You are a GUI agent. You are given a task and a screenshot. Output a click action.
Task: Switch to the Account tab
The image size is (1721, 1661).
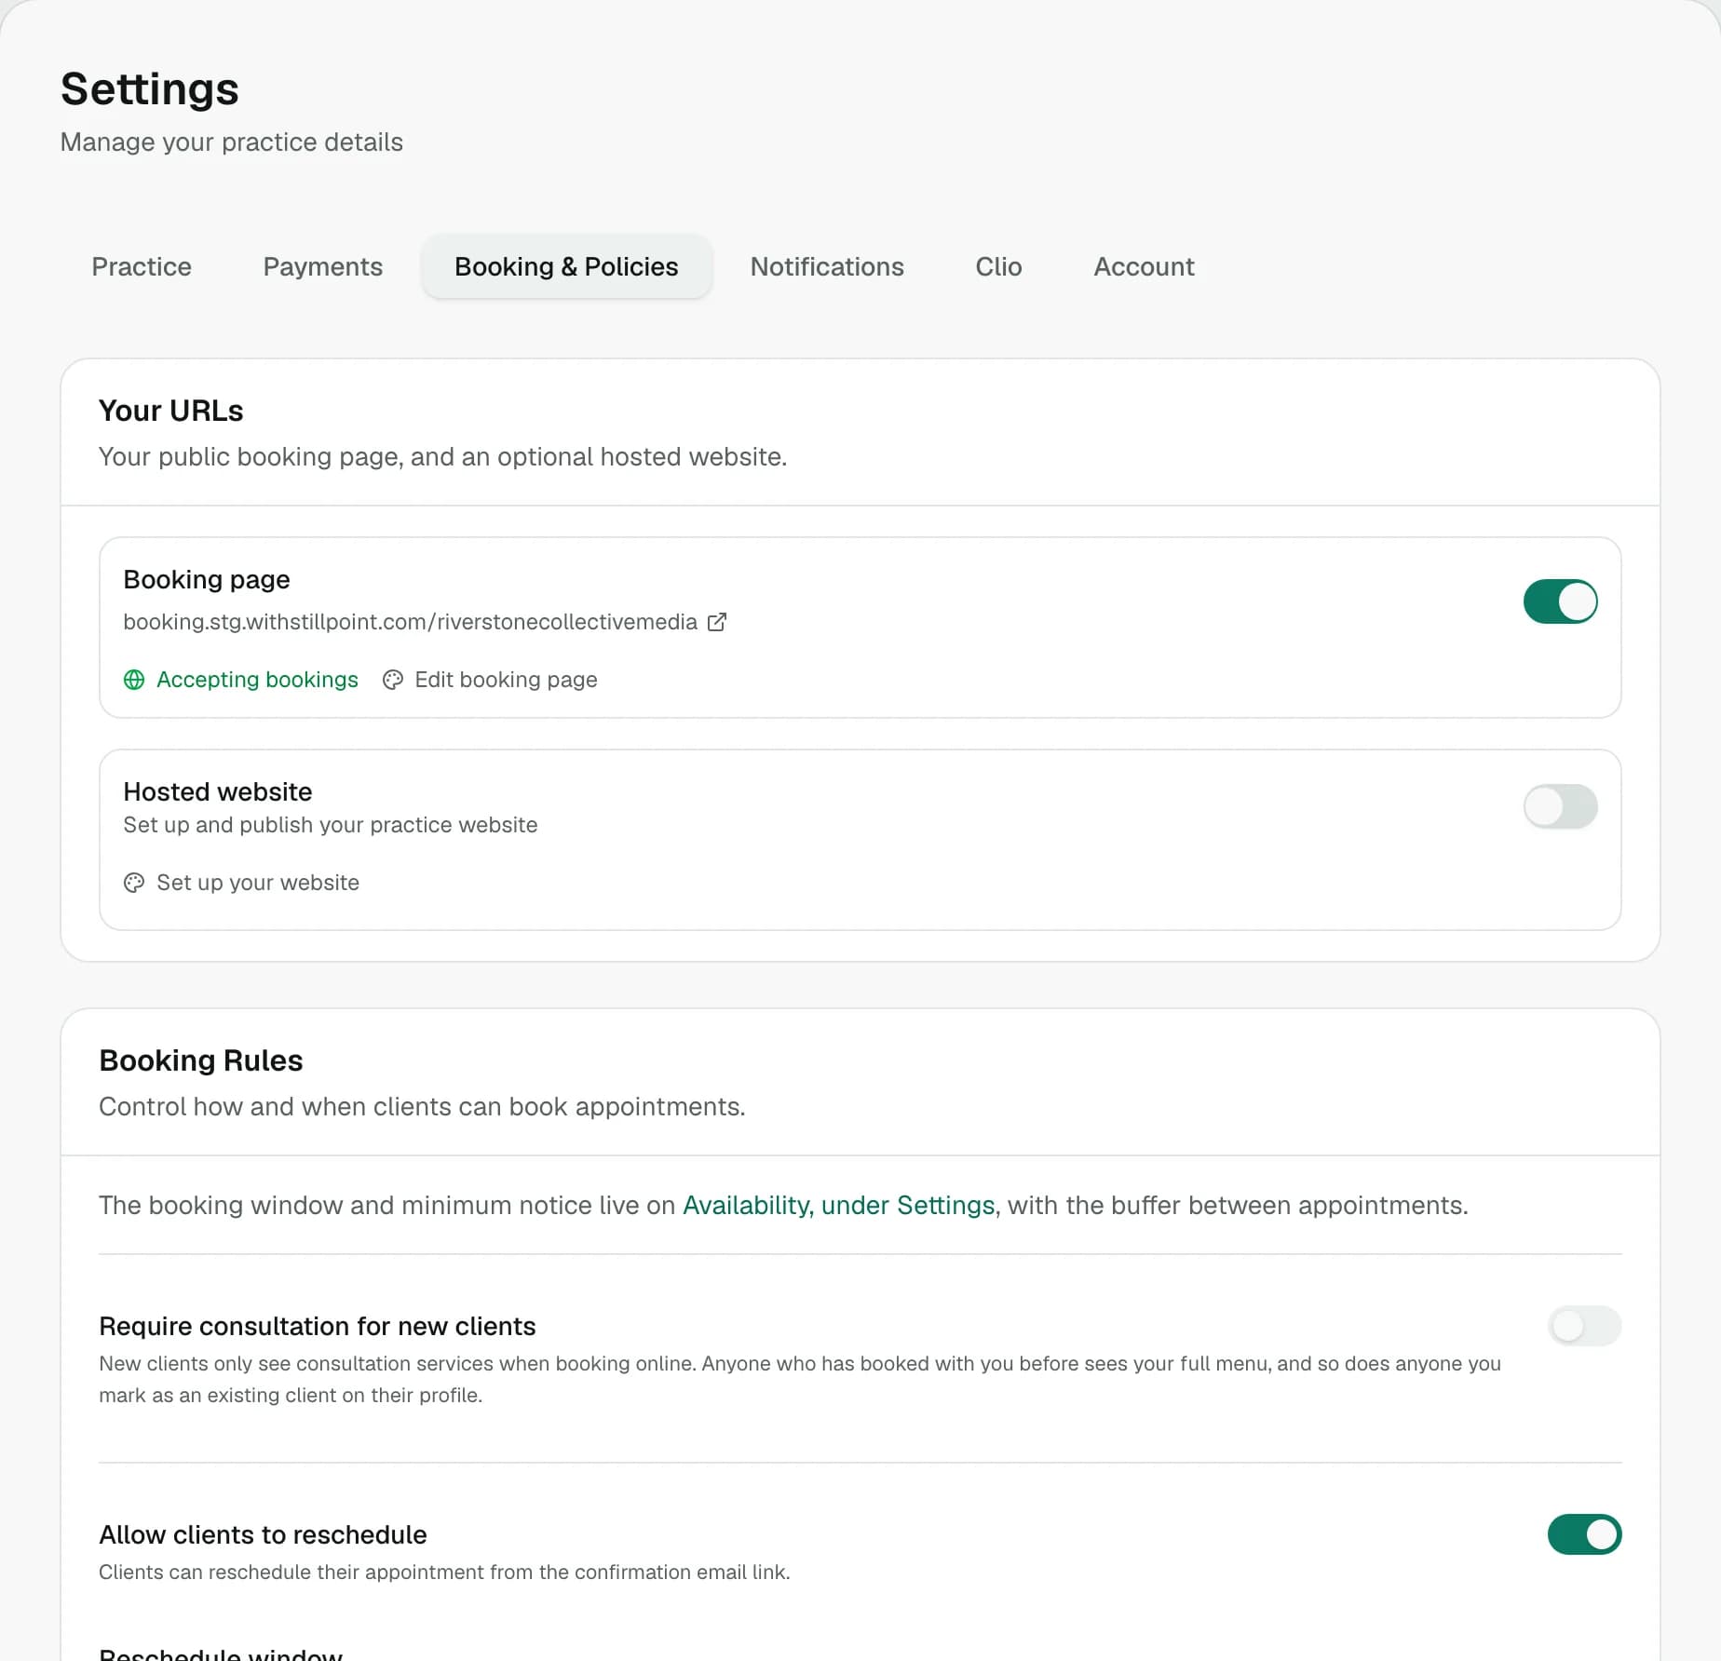pyautogui.click(x=1144, y=266)
